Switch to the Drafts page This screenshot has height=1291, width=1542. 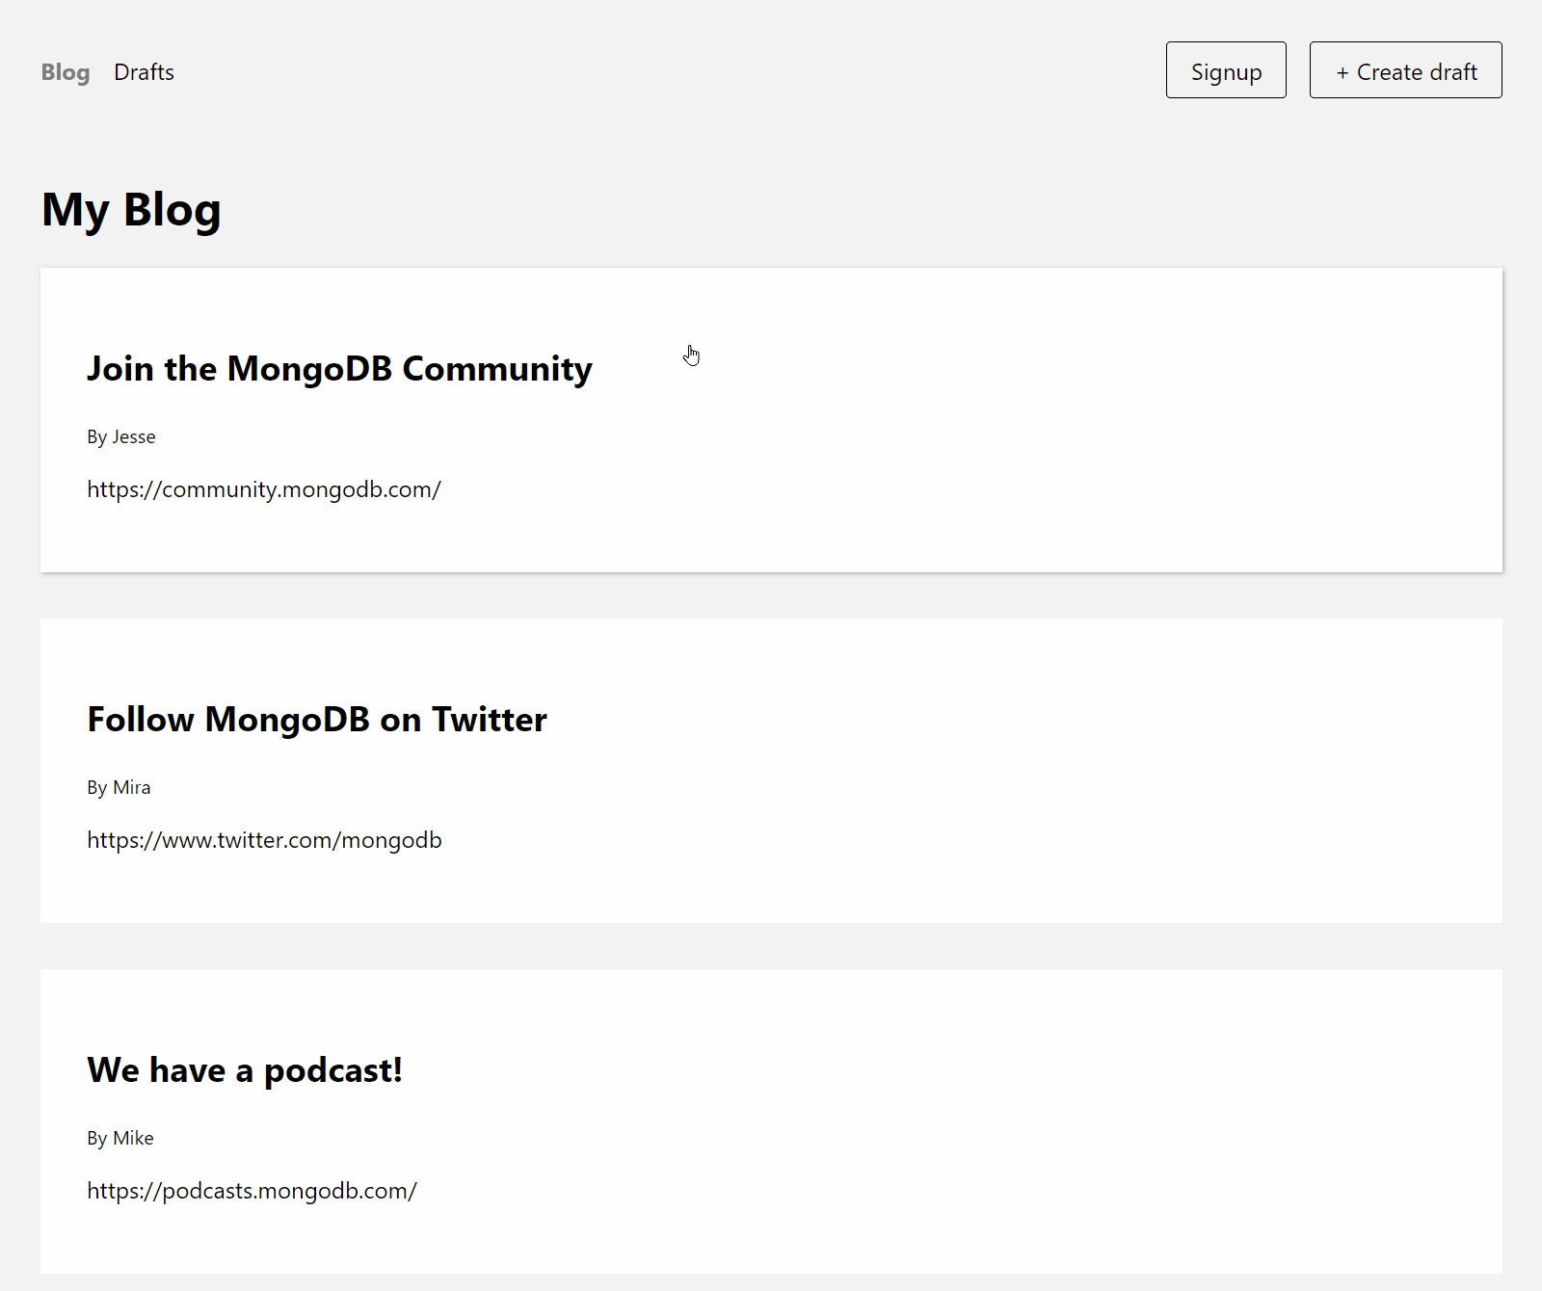pos(144,72)
